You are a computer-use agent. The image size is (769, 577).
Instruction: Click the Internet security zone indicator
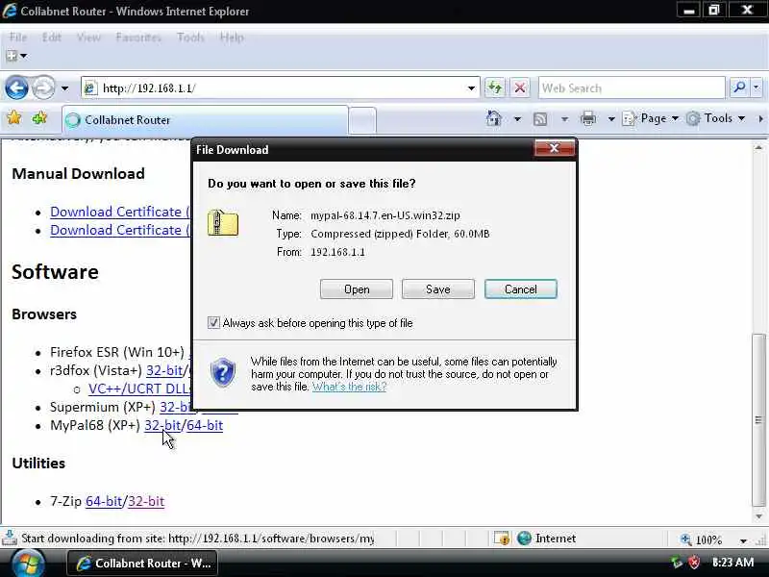[547, 539]
